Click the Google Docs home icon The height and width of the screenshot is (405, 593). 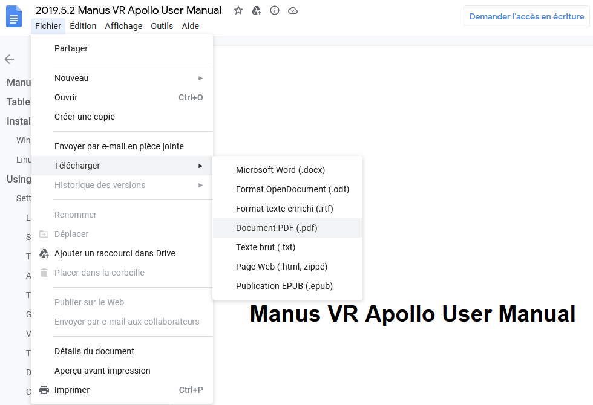pos(14,16)
